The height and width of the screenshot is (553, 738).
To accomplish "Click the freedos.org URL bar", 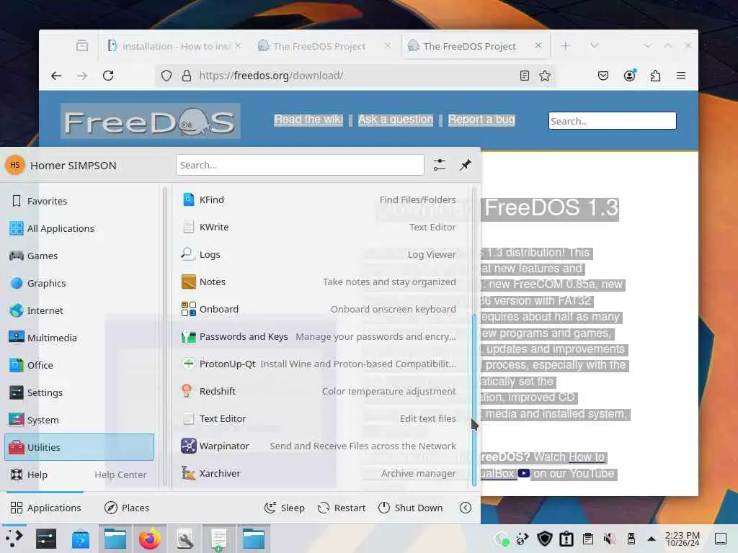I will 355,76.
